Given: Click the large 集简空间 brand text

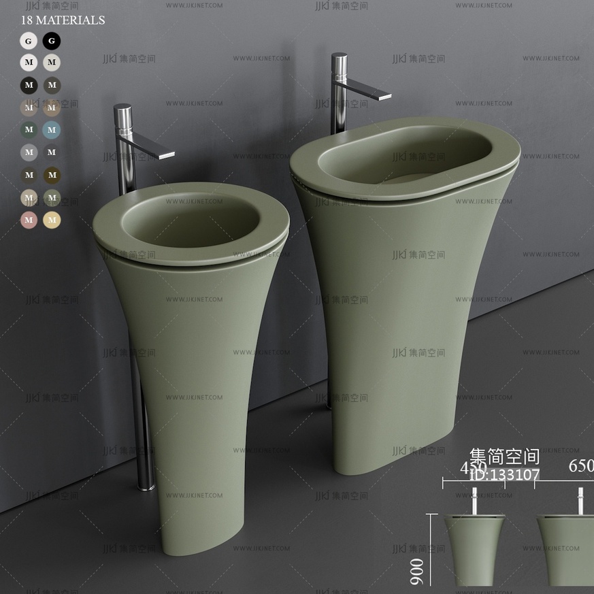Looking at the screenshot, I should (x=504, y=457).
